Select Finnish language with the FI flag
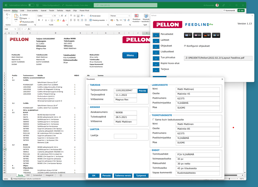The height and width of the screenshot is (187, 258). point(188,35)
